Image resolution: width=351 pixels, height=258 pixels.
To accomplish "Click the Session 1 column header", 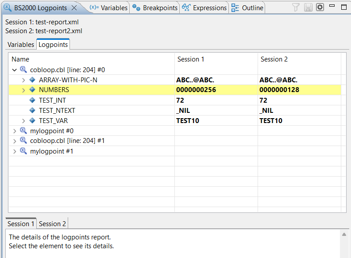I will (x=191, y=59).
